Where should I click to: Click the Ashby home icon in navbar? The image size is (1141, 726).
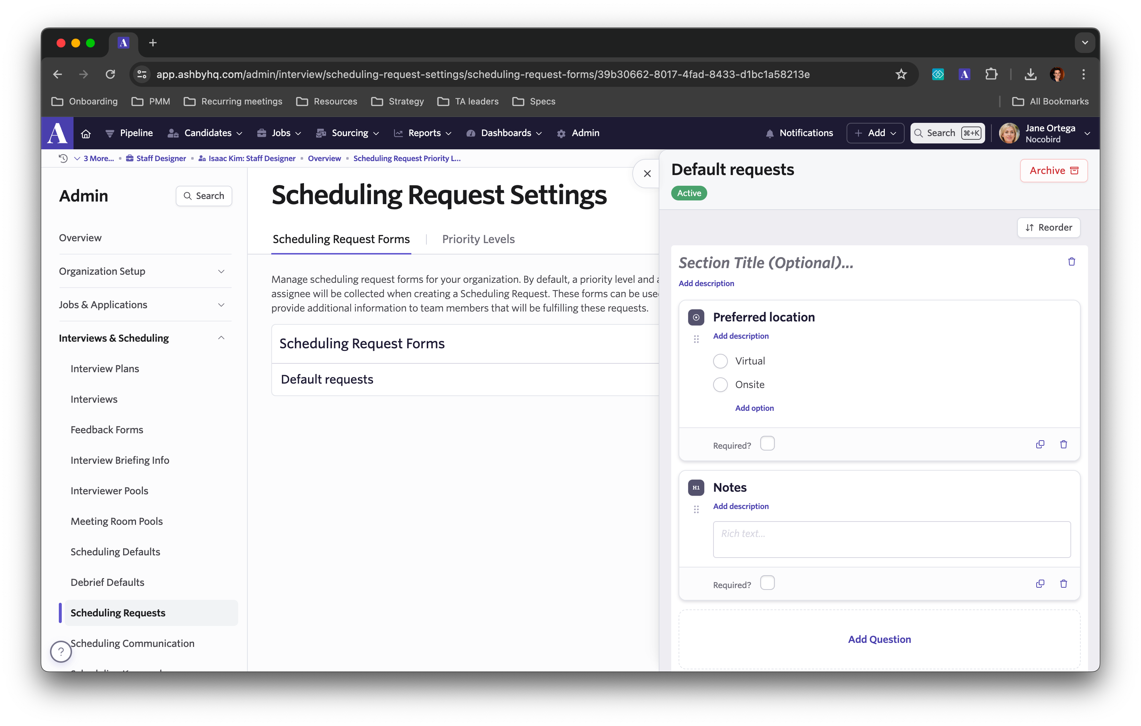pos(86,133)
